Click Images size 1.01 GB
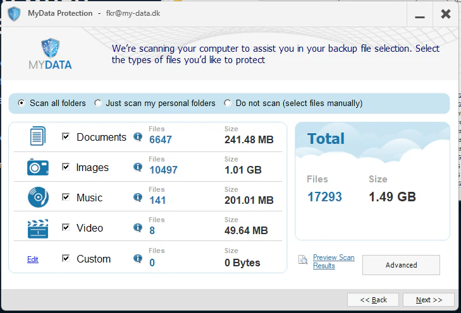Image resolution: width=461 pixels, height=313 pixels. pyautogui.click(x=243, y=170)
